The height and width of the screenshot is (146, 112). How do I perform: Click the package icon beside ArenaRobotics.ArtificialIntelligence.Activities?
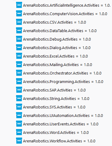19,5
